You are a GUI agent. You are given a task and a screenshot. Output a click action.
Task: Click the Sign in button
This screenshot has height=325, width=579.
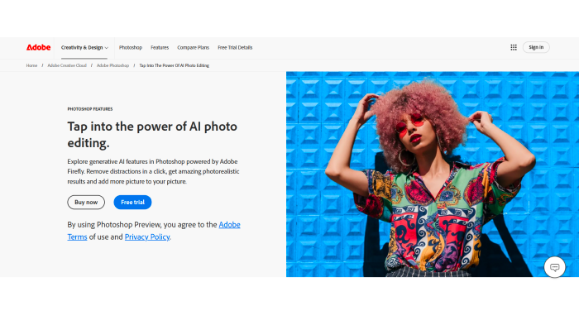point(536,47)
